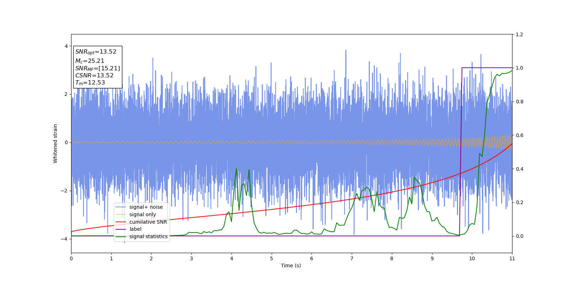Click the 'signal only' legend label
Image resolution: width=569 pixels, height=284 pixels.
pyautogui.click(x=143, y=214)
